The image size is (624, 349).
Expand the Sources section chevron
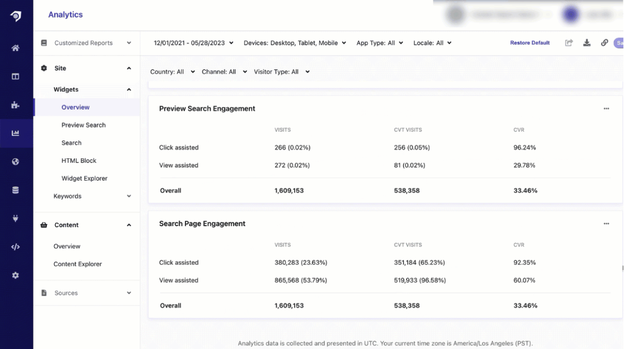[129, 293]
